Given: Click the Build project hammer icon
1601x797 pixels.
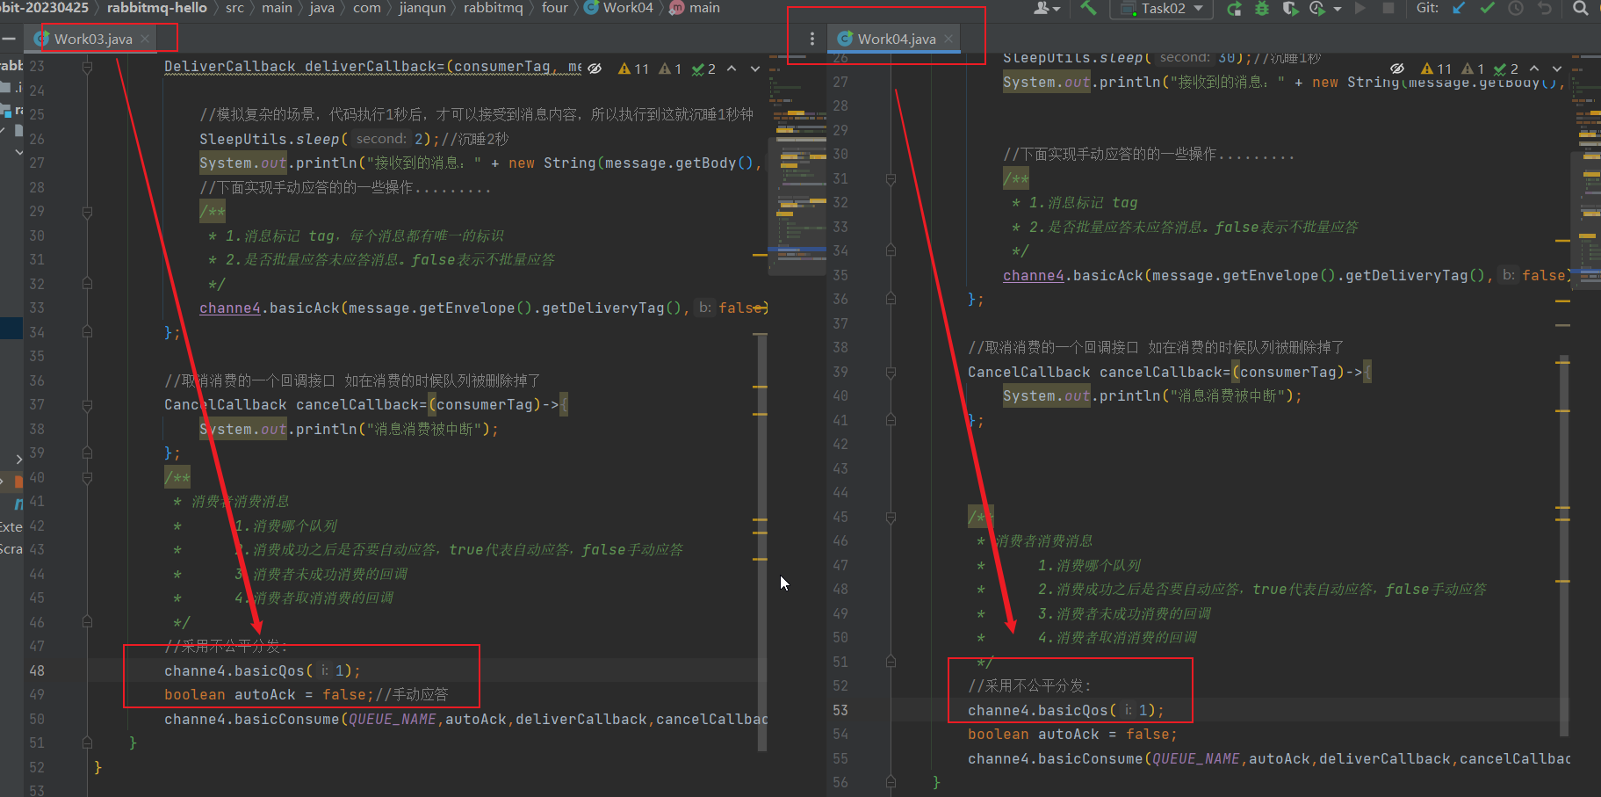Looking at the screenshot, I should coord(1088,8).
